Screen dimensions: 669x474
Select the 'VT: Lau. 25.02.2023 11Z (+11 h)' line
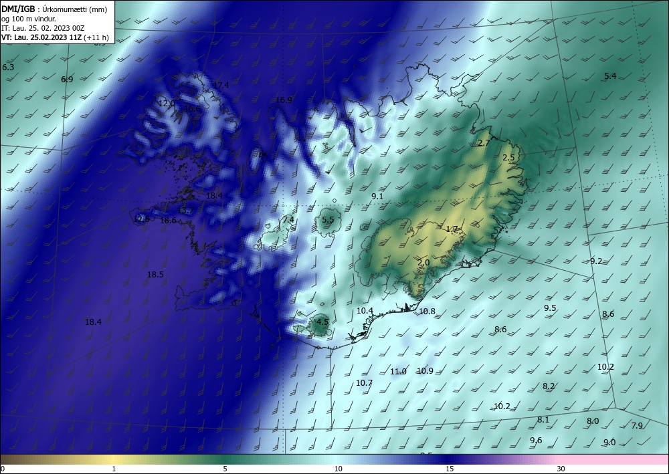(x=55, y=37)
